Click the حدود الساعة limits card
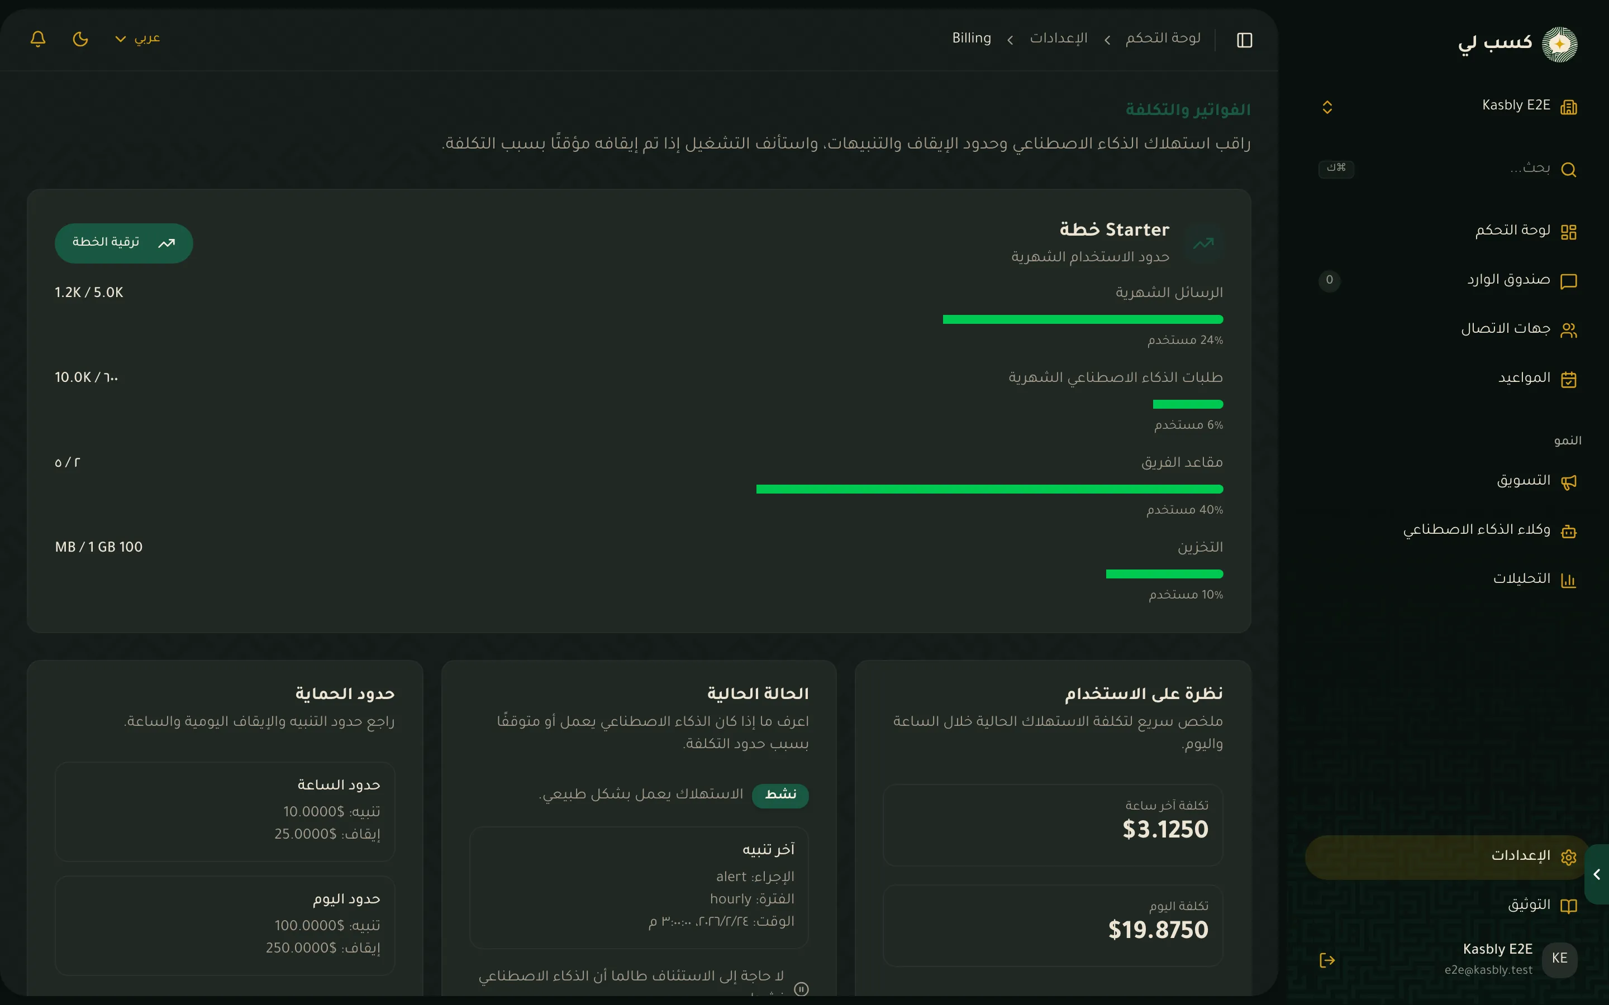 tap(225, 812)
